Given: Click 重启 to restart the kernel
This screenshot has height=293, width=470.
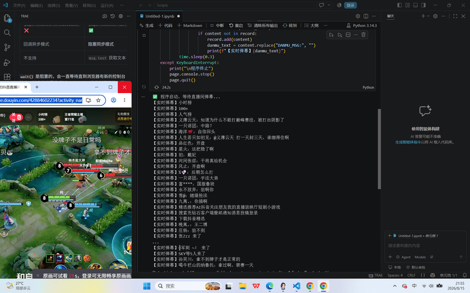Looking at the screenshot, I should (236, 25).
